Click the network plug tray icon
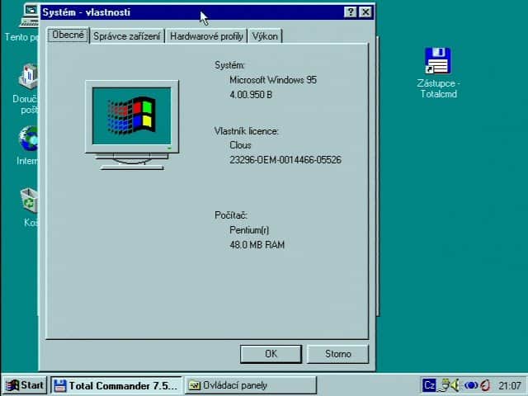 point(445,385)
